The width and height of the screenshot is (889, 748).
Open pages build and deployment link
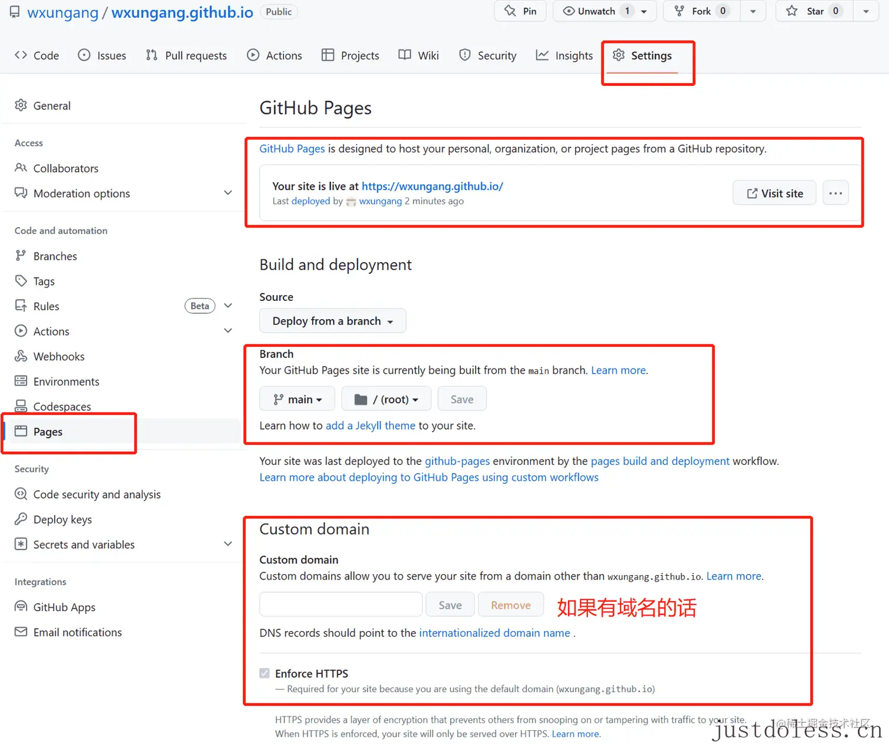coord(660,461)
